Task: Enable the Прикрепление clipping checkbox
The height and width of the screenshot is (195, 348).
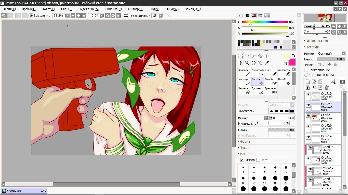Action: (x=306, y=70)
